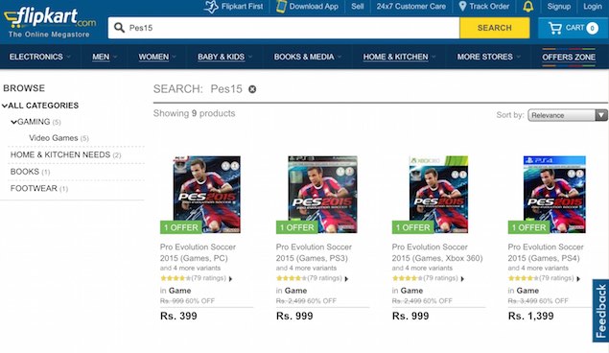
Task: Select the Video Games subcategory
Action: pyautogui.click(x=53, y=138)
